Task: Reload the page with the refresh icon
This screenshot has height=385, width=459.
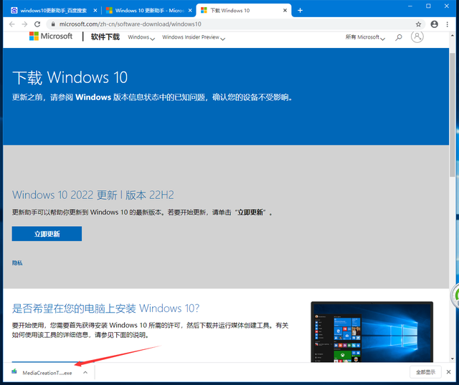Action: 37,24
